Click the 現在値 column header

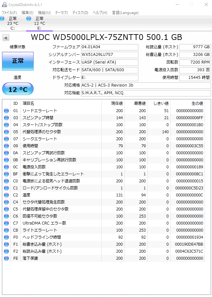click(113, 103)
